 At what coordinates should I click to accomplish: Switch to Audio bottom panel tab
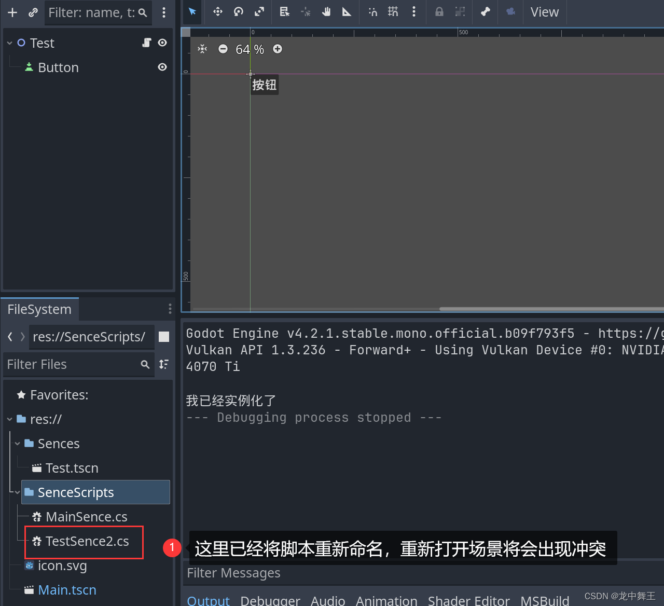pyautogui.click(x=328, y=600)
